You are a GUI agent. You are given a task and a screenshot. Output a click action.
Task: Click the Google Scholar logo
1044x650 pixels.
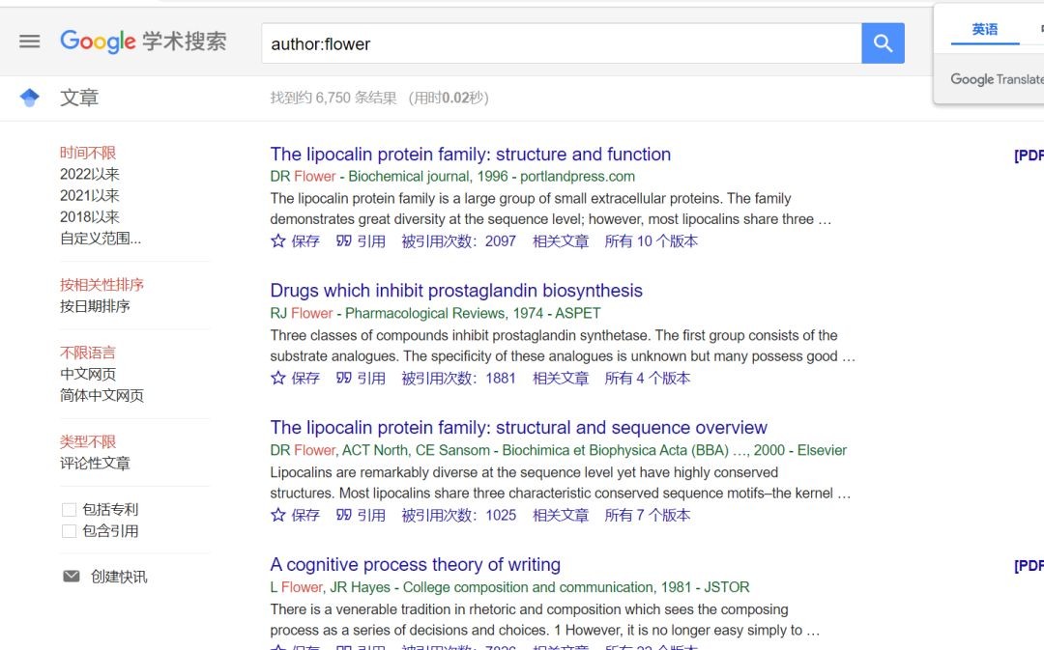(x=143, y=42)
